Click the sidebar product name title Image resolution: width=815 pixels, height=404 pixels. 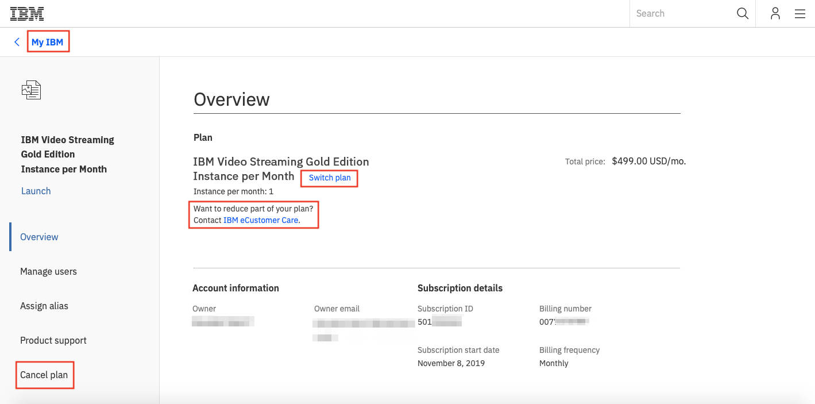click(68, 155)
